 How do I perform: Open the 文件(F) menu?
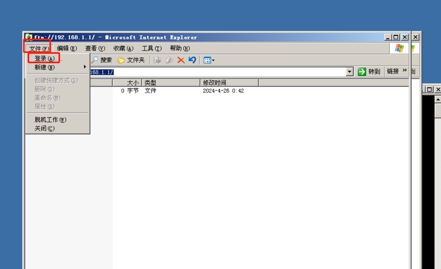click(x=39, y=48)
